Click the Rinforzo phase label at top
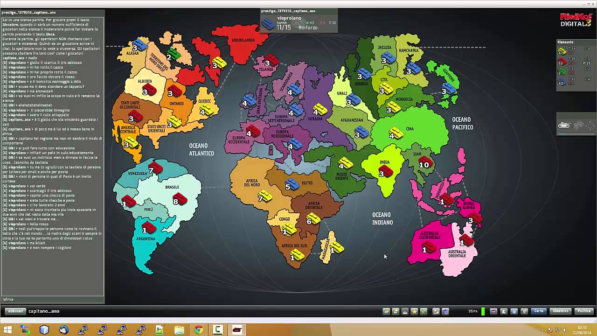This screenshot has width=597, height=336. [308, 28]
